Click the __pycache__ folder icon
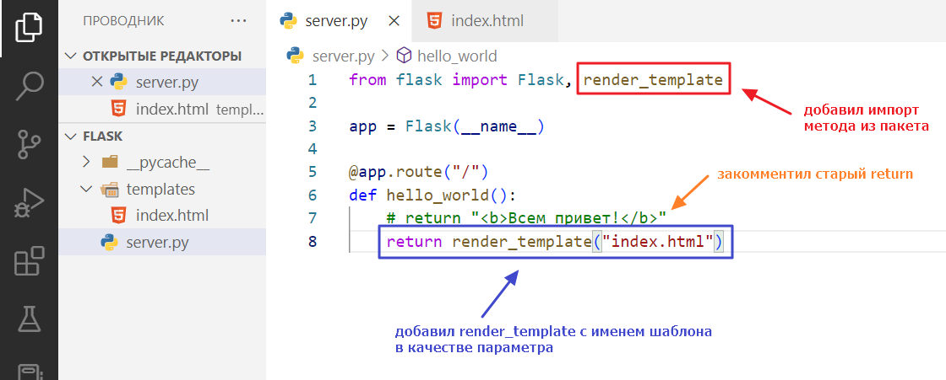The width and height of the screenshot is (946, 380). click(x=109, y=162)
